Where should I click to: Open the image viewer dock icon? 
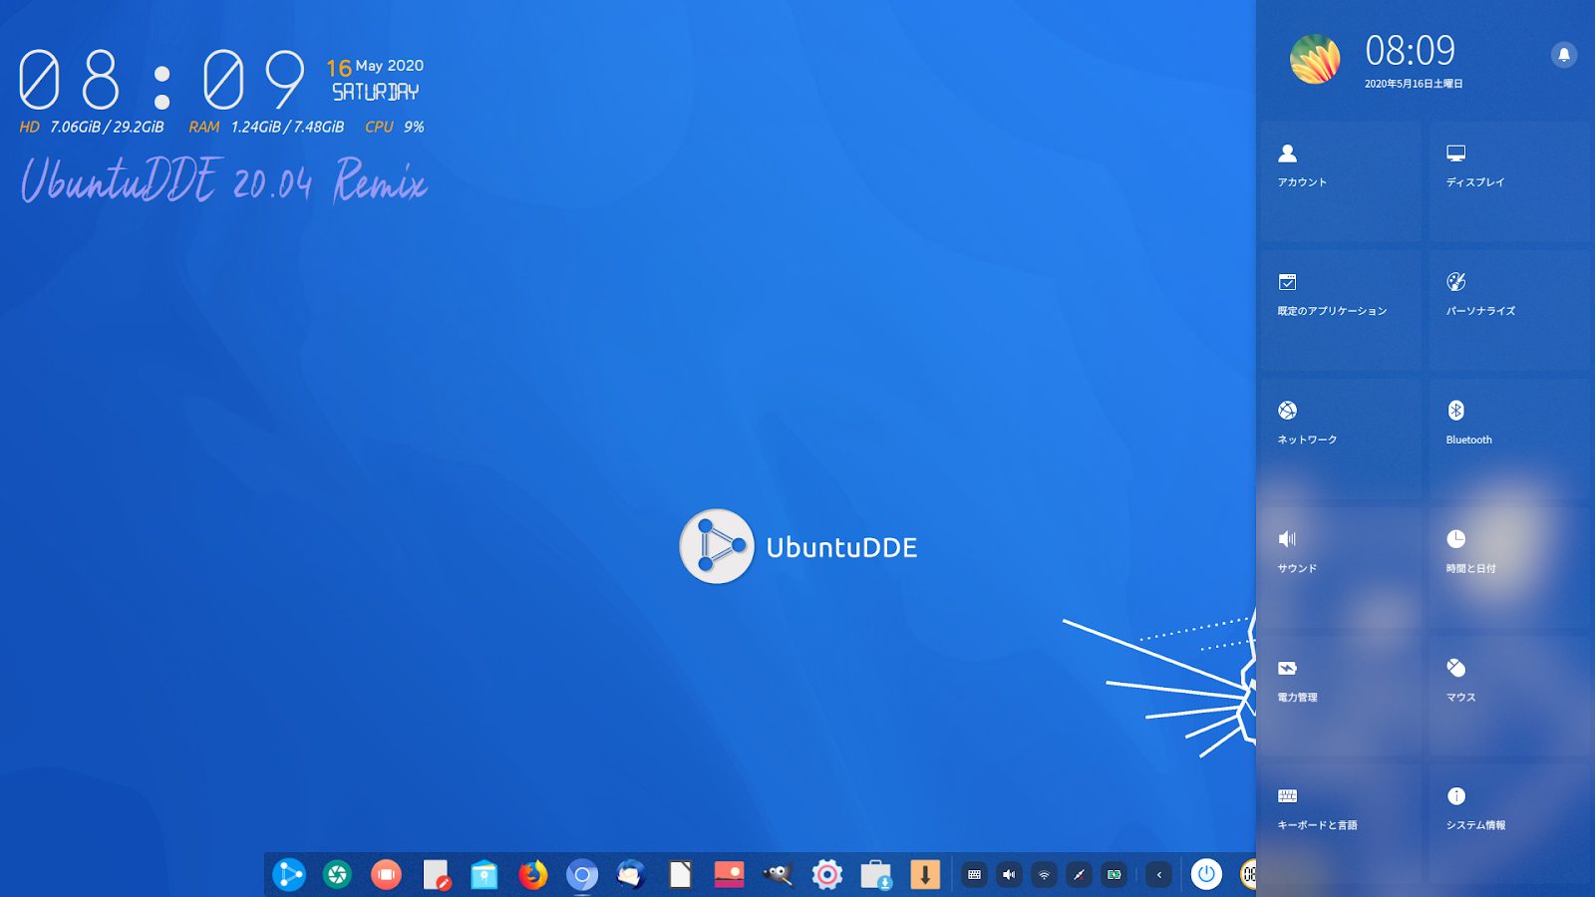tap(729, 875)
